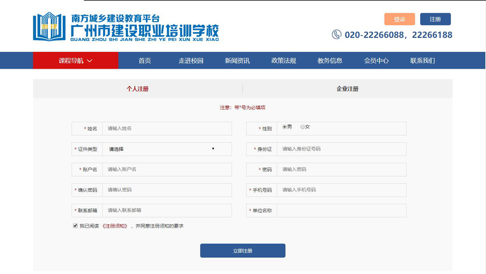The image size is (486, 274).
Task: Focus the 身份证 number input field
Action: pos(341,149)
